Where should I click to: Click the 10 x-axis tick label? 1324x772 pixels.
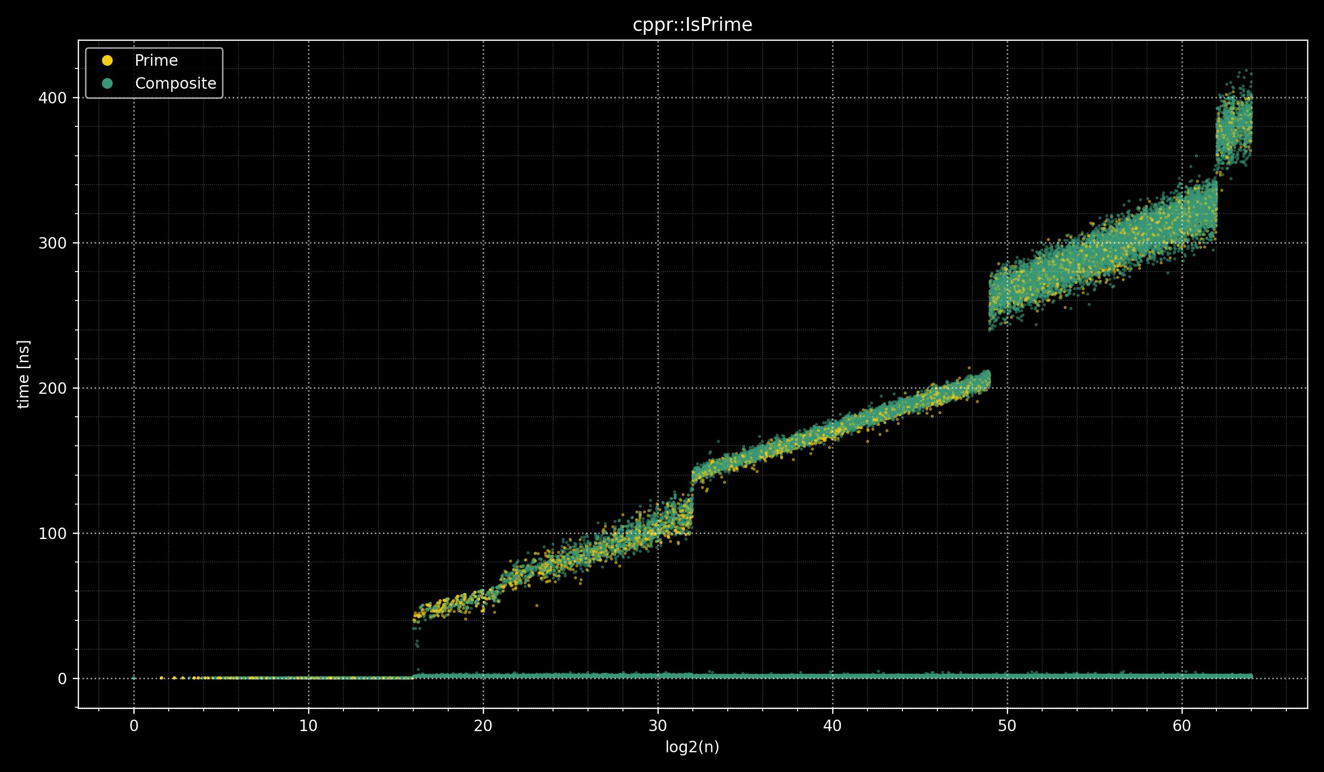308,726
